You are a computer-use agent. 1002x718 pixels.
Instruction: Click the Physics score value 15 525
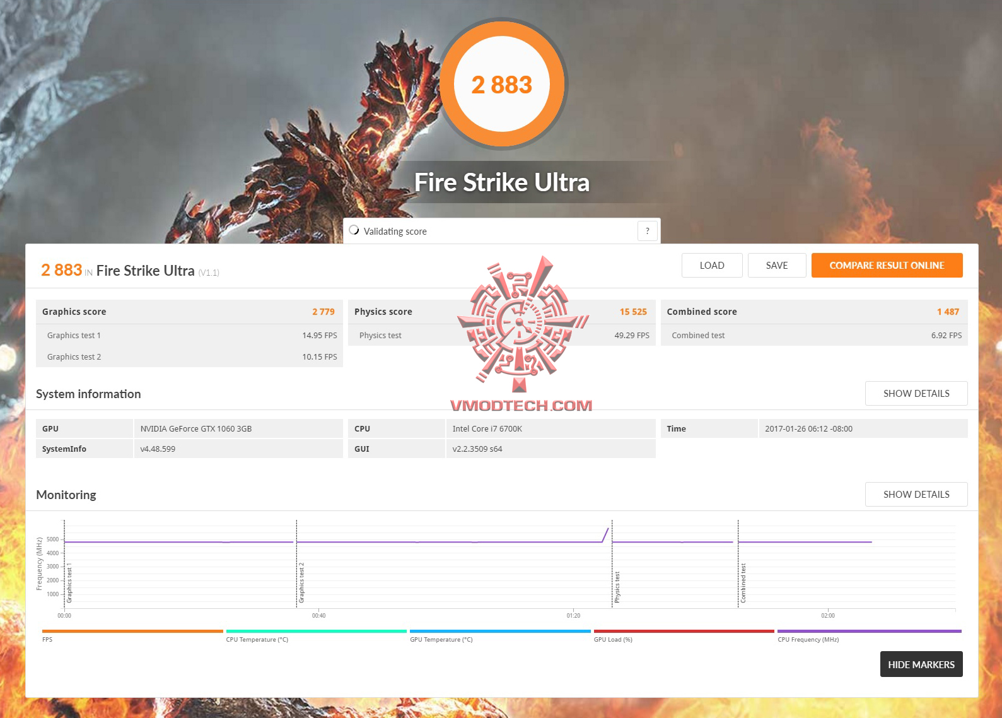pyautogui.click(x=633, y=312)
